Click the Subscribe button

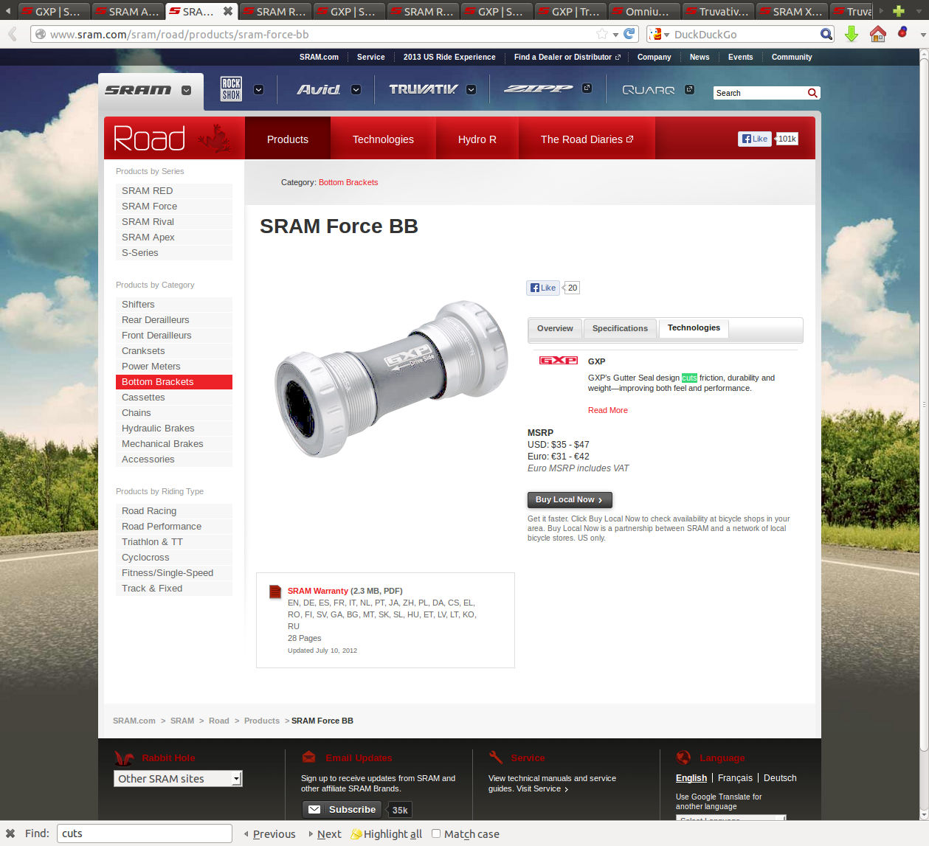click(342, 809)
